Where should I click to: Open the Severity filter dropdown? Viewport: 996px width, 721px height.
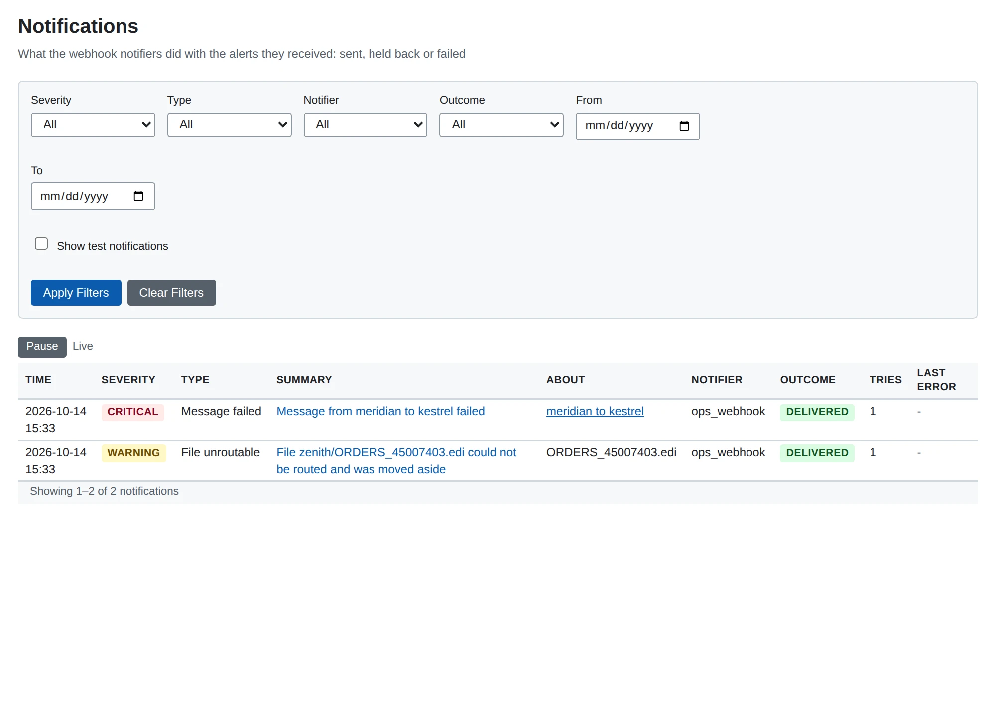[93, 125]
